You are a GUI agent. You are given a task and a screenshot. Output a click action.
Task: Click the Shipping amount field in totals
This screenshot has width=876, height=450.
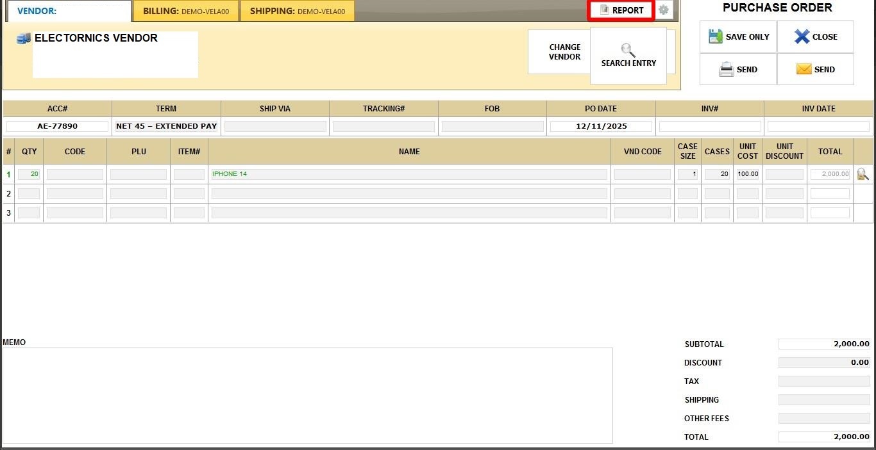[824, 400]
